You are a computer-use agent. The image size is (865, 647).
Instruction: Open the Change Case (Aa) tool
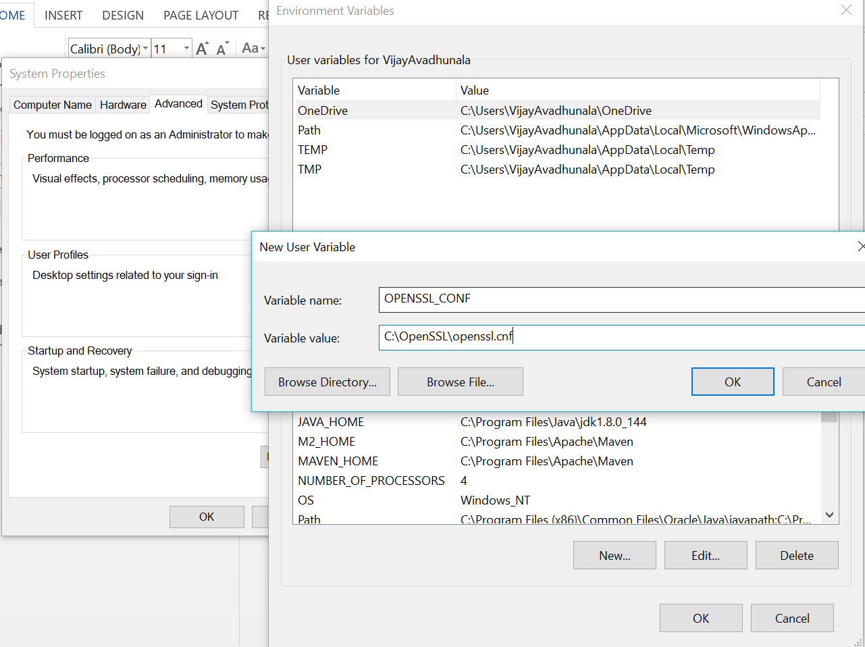pyautogui.click(x=251, y=48)
